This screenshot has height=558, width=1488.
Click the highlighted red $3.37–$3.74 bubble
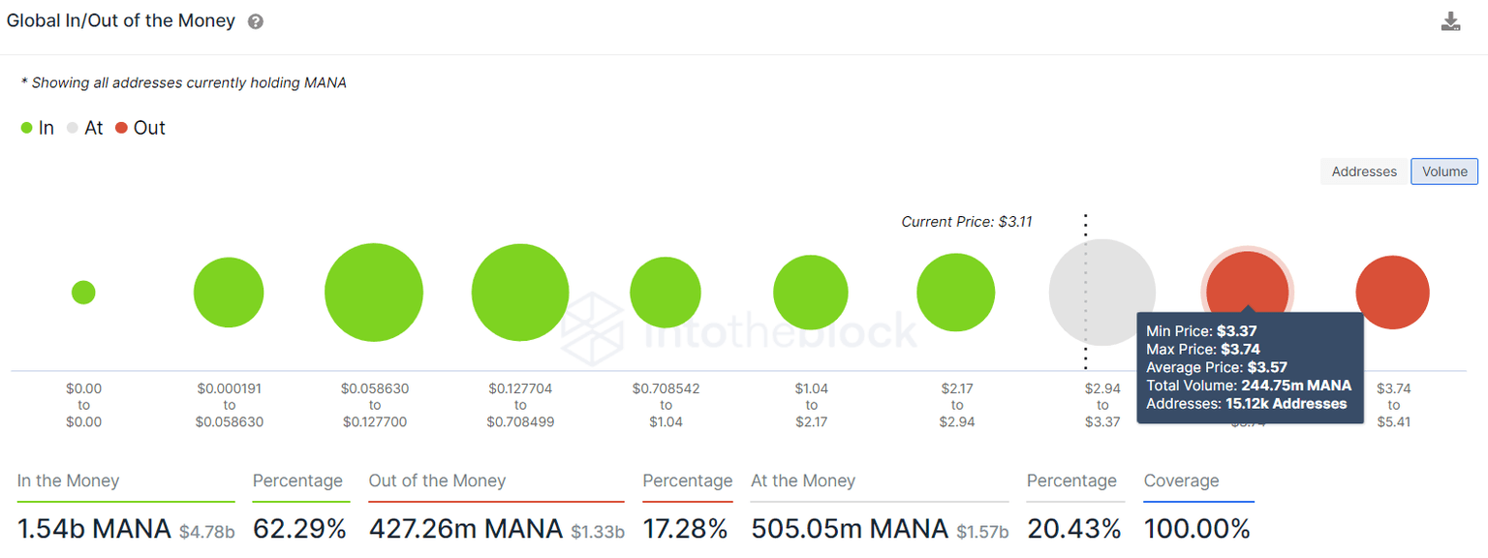pos(1247,283)
